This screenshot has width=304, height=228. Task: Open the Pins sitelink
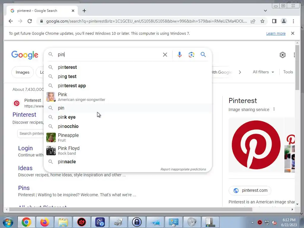point(24,188)
